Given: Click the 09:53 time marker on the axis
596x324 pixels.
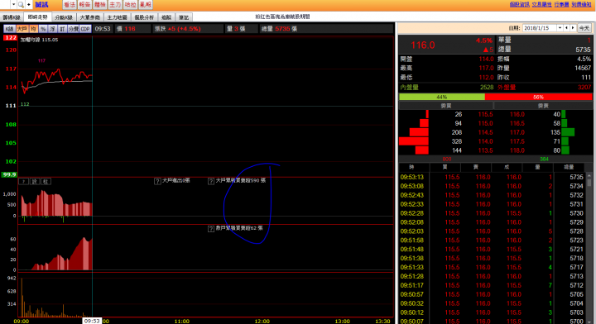Looking at the screenshot, I should click(x=92, y=321).
